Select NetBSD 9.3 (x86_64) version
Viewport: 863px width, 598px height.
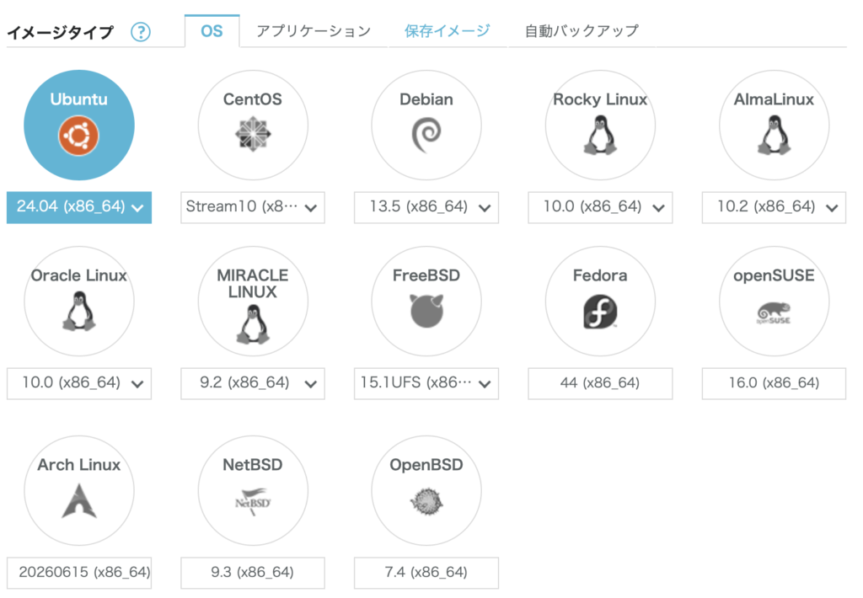(x=253, y=573)
